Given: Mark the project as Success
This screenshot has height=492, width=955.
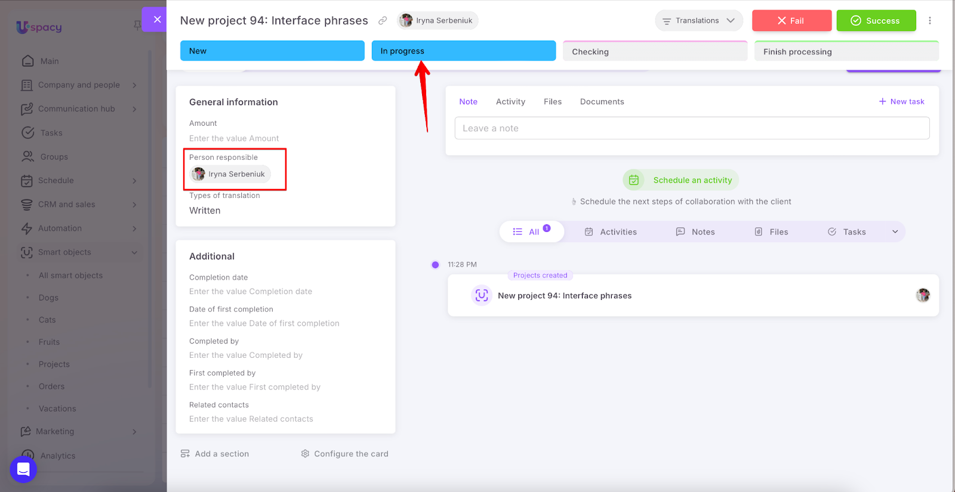Looking at the screenshot, I should (876, 21).
